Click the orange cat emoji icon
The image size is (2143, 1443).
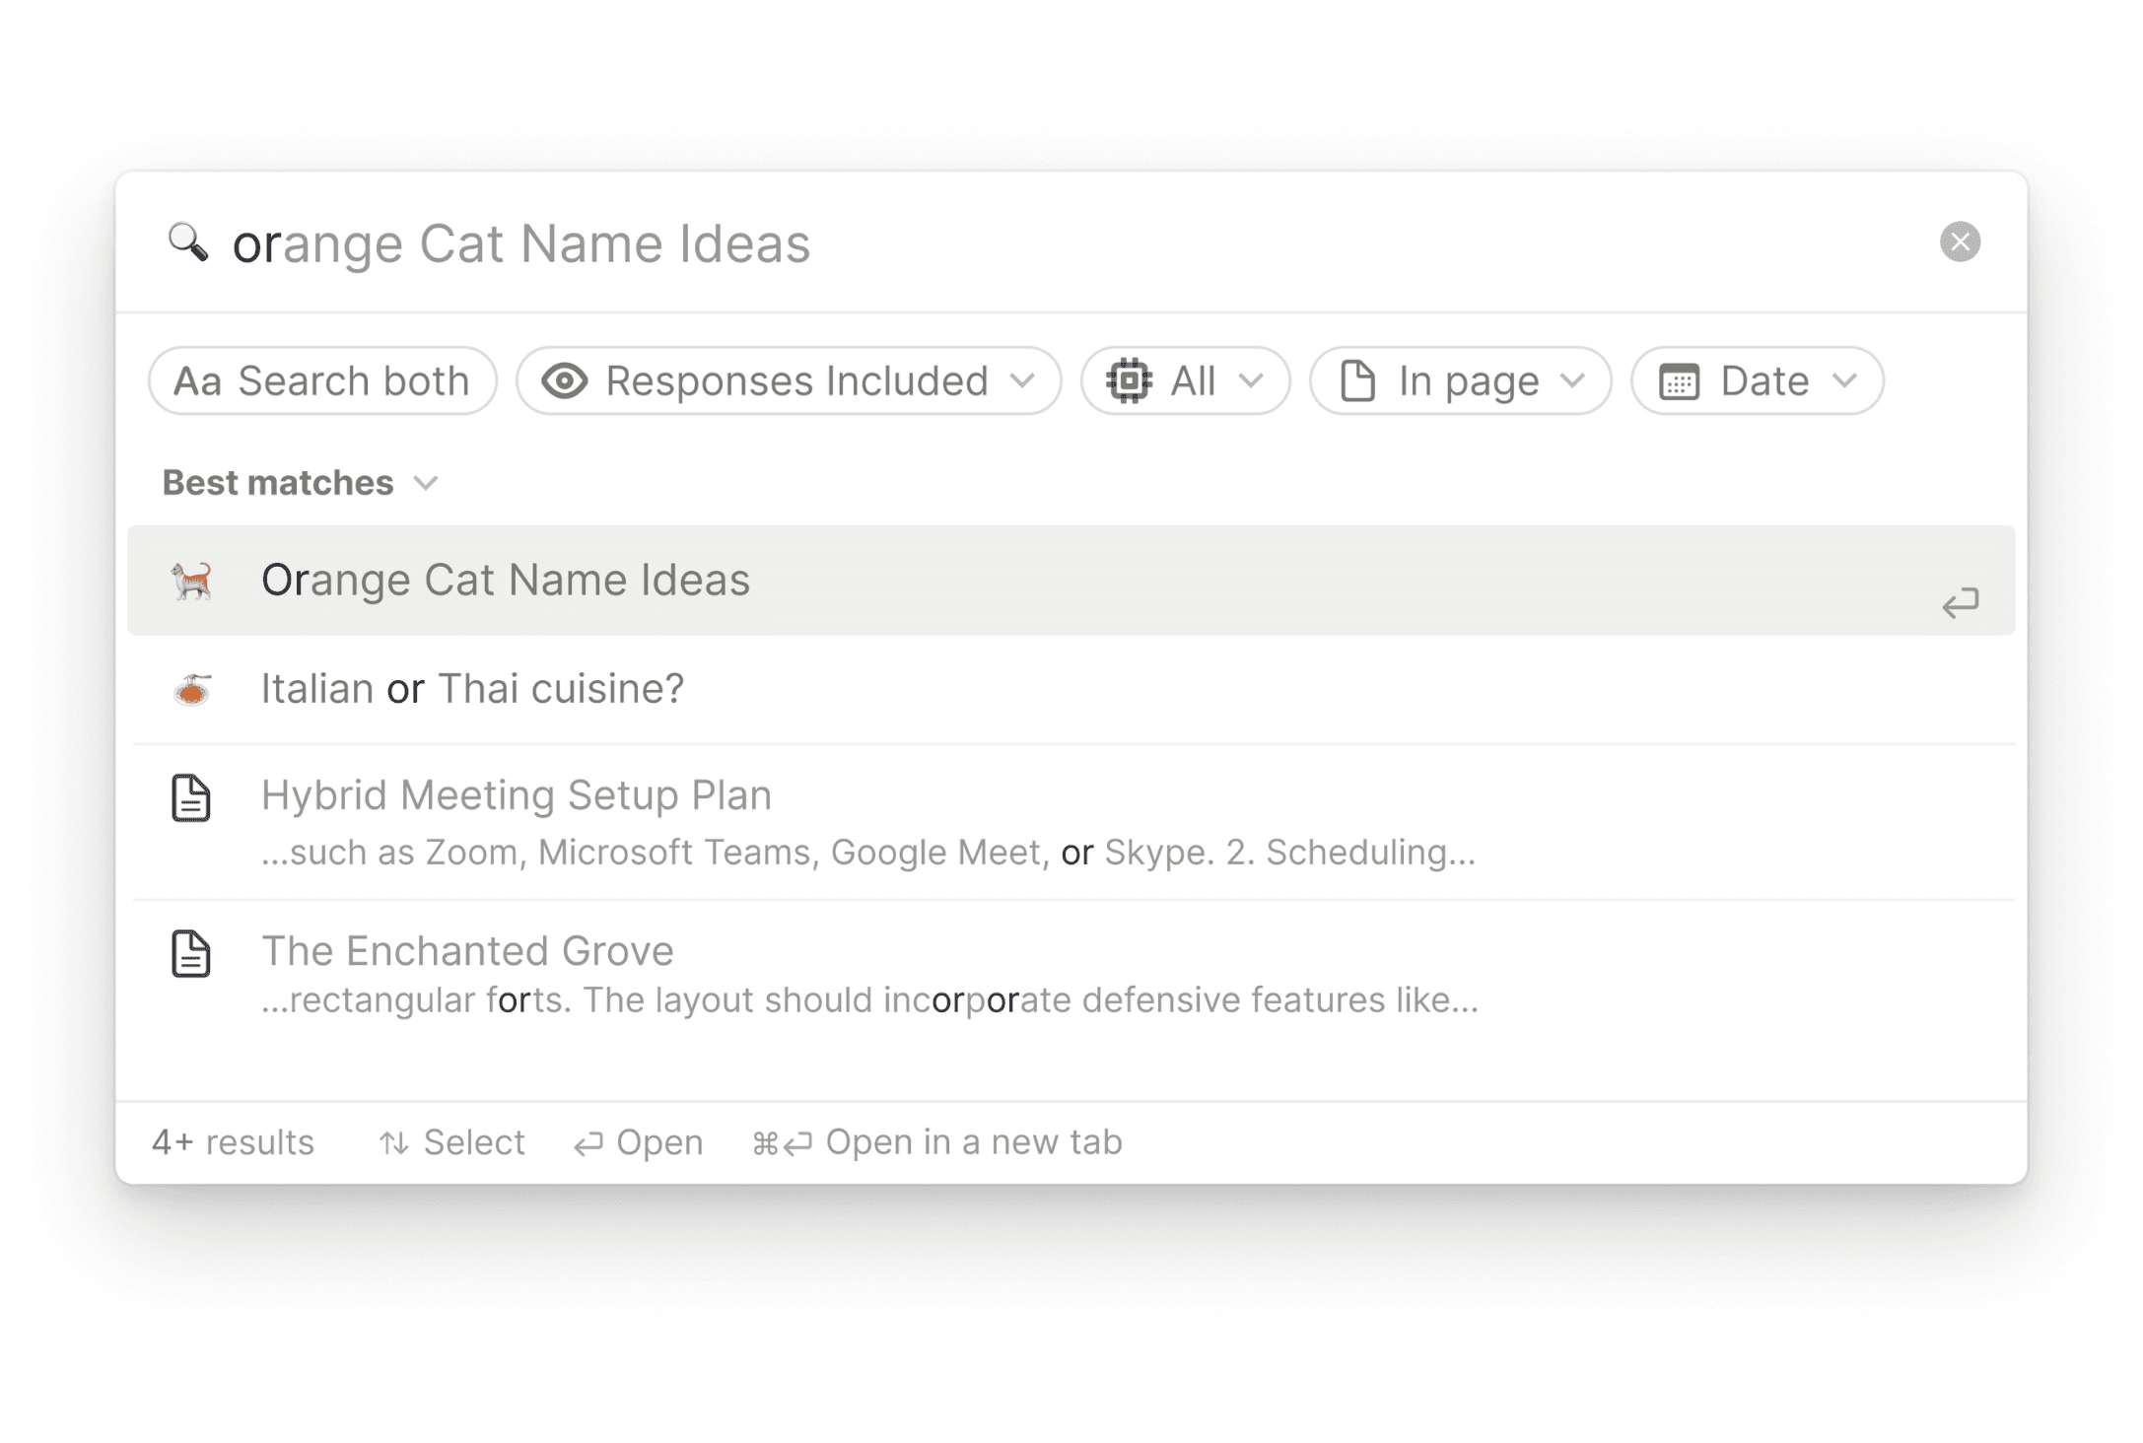click(191, 581)
